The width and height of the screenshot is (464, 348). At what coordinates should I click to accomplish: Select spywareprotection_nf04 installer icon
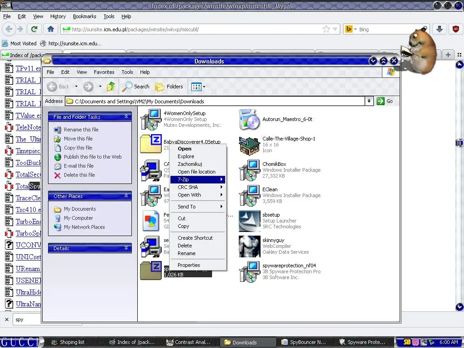coord(250,272)
